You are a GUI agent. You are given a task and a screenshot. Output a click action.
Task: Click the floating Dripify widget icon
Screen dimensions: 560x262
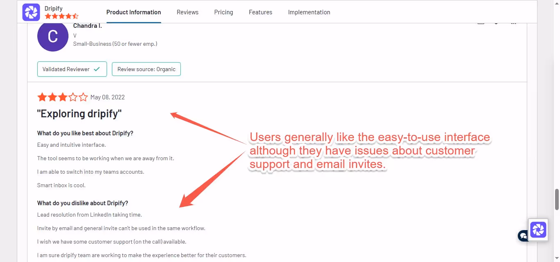538,230
